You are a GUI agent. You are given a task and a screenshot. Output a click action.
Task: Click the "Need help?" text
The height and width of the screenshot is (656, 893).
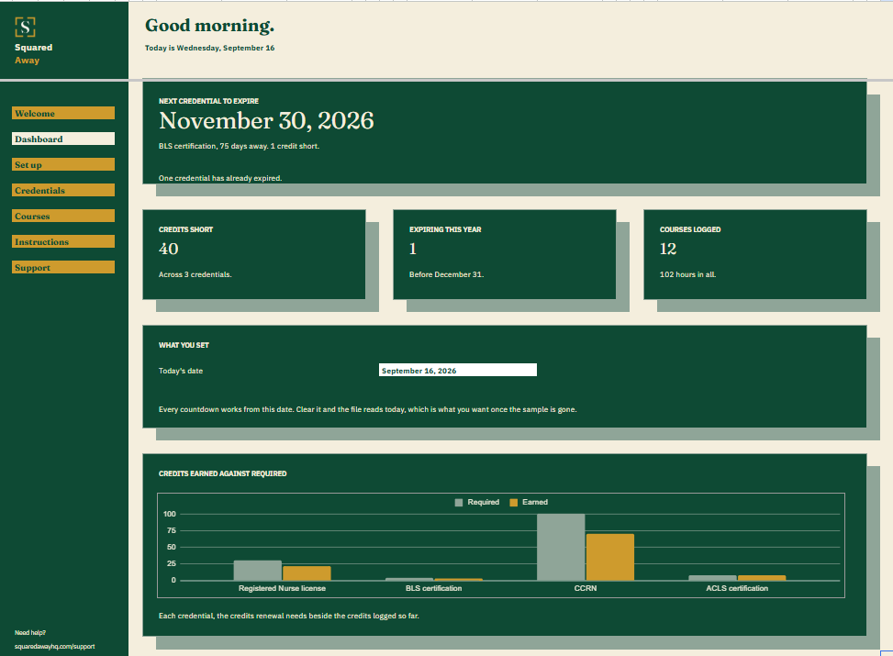[30, 633]
